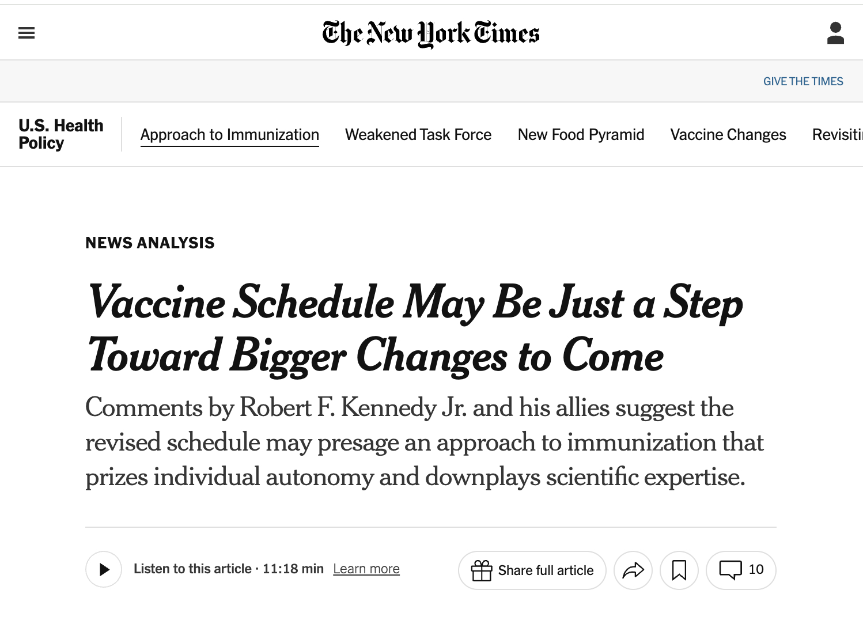Screen dimensions: 863x624
Task: Open the New Food Pyramid tab
Action: point(581,135)
